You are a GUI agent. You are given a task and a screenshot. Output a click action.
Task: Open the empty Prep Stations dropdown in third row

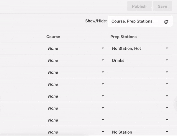click(140, 72)
